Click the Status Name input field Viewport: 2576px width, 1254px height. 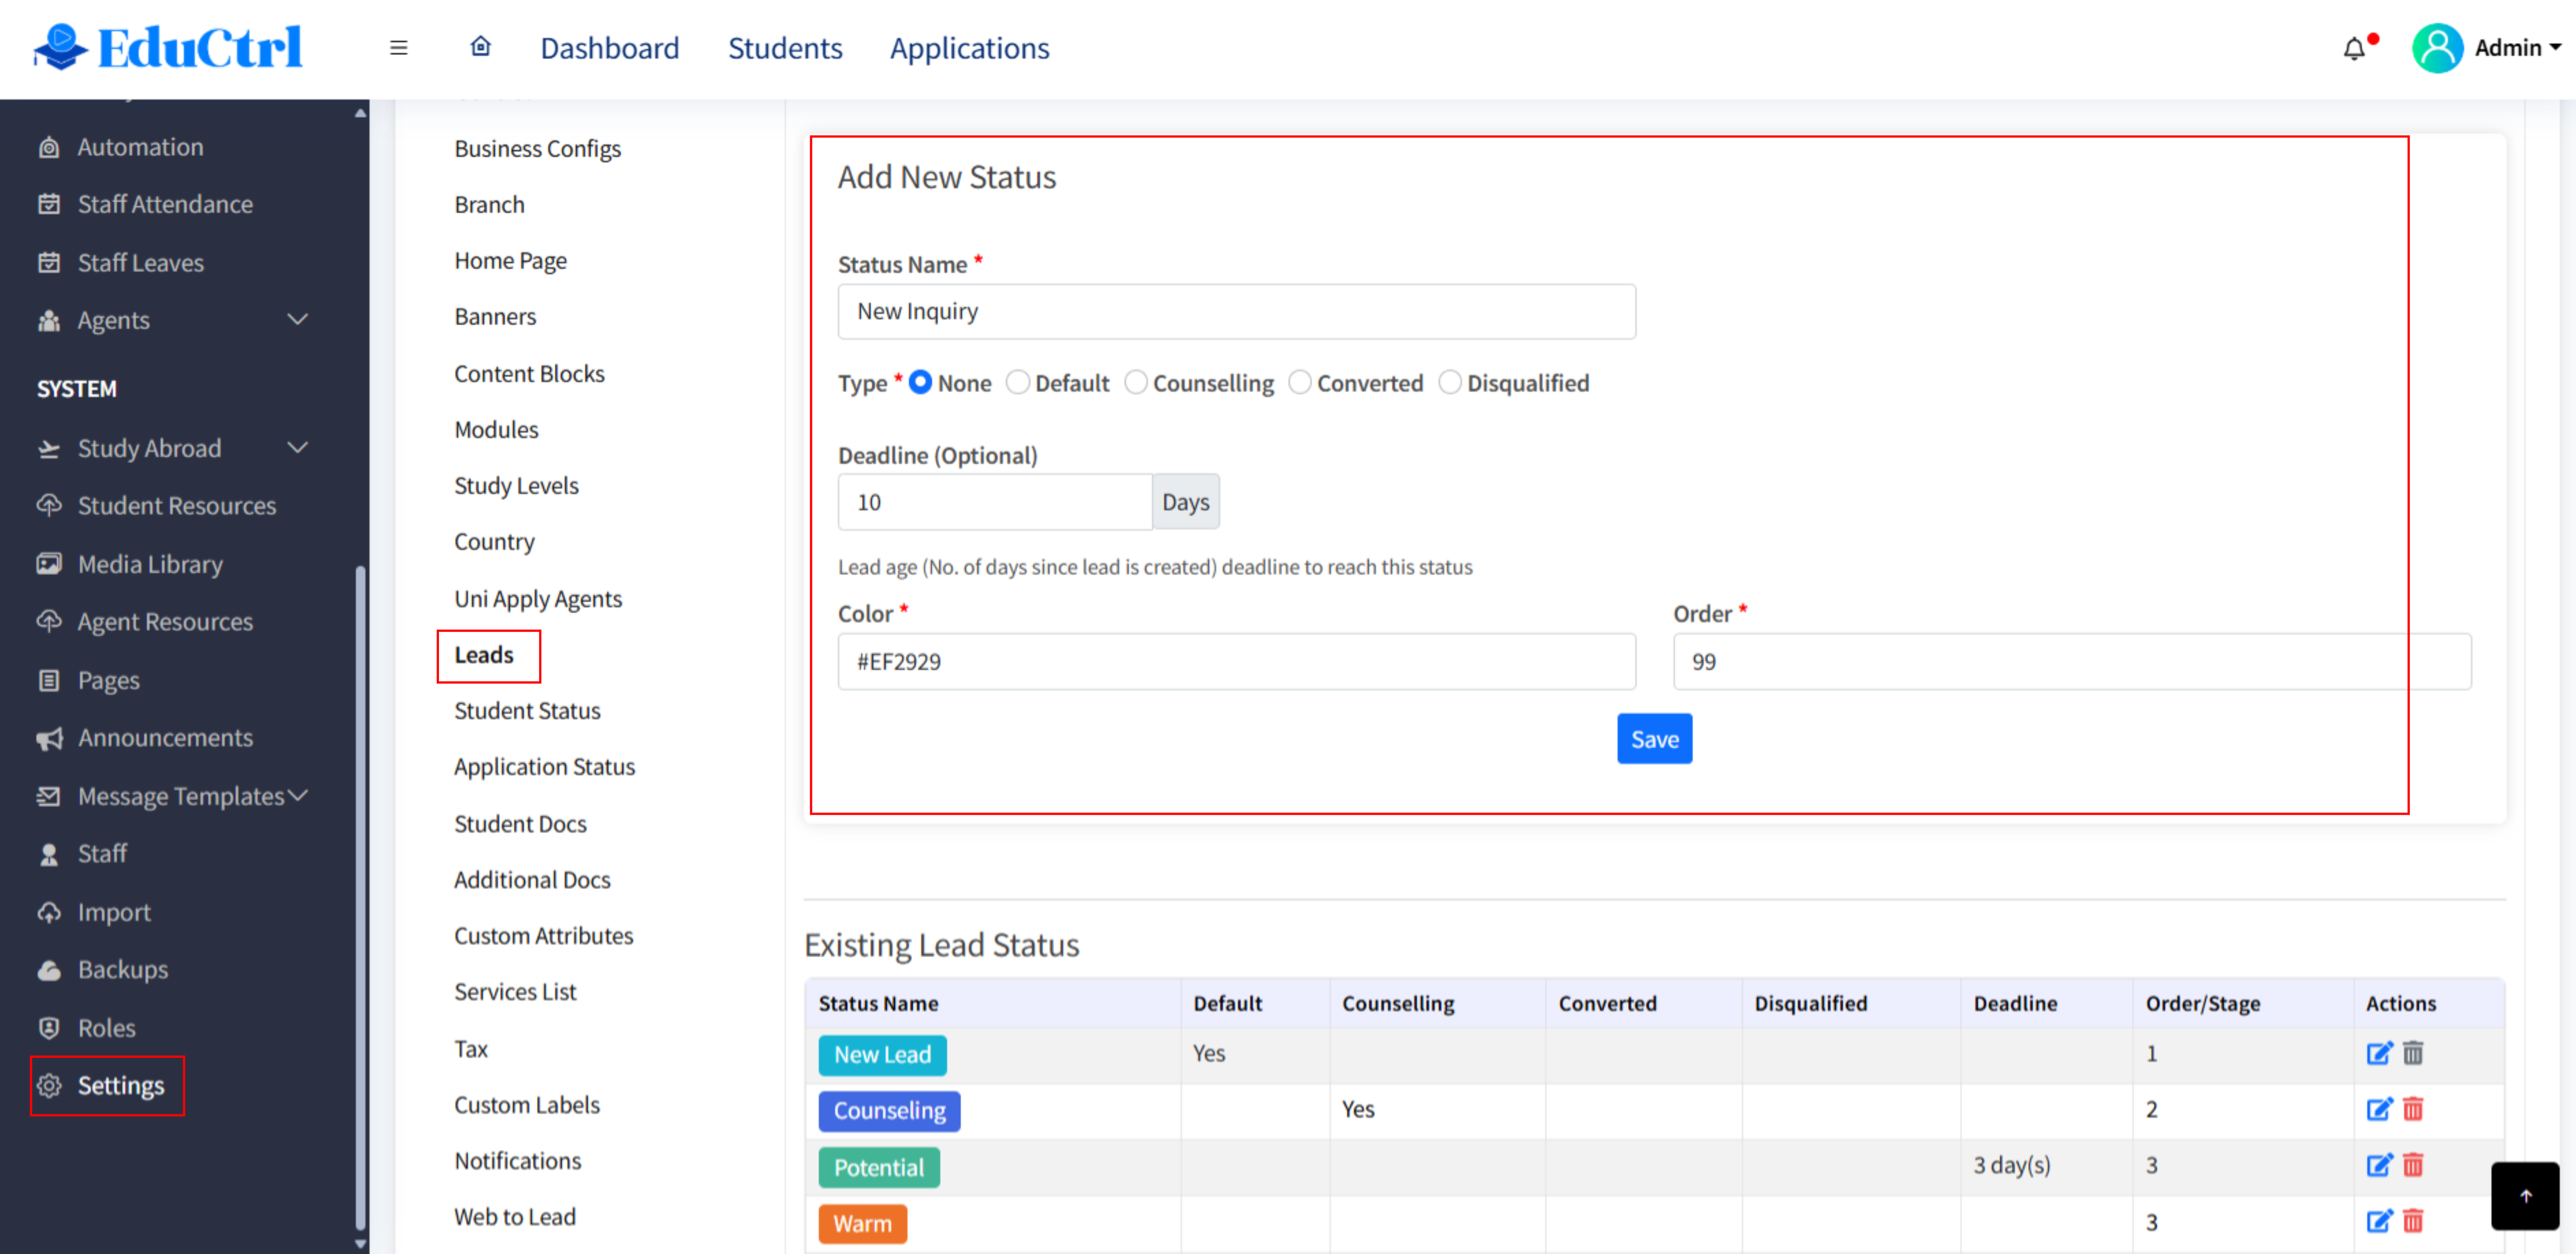click(1236, 312)
